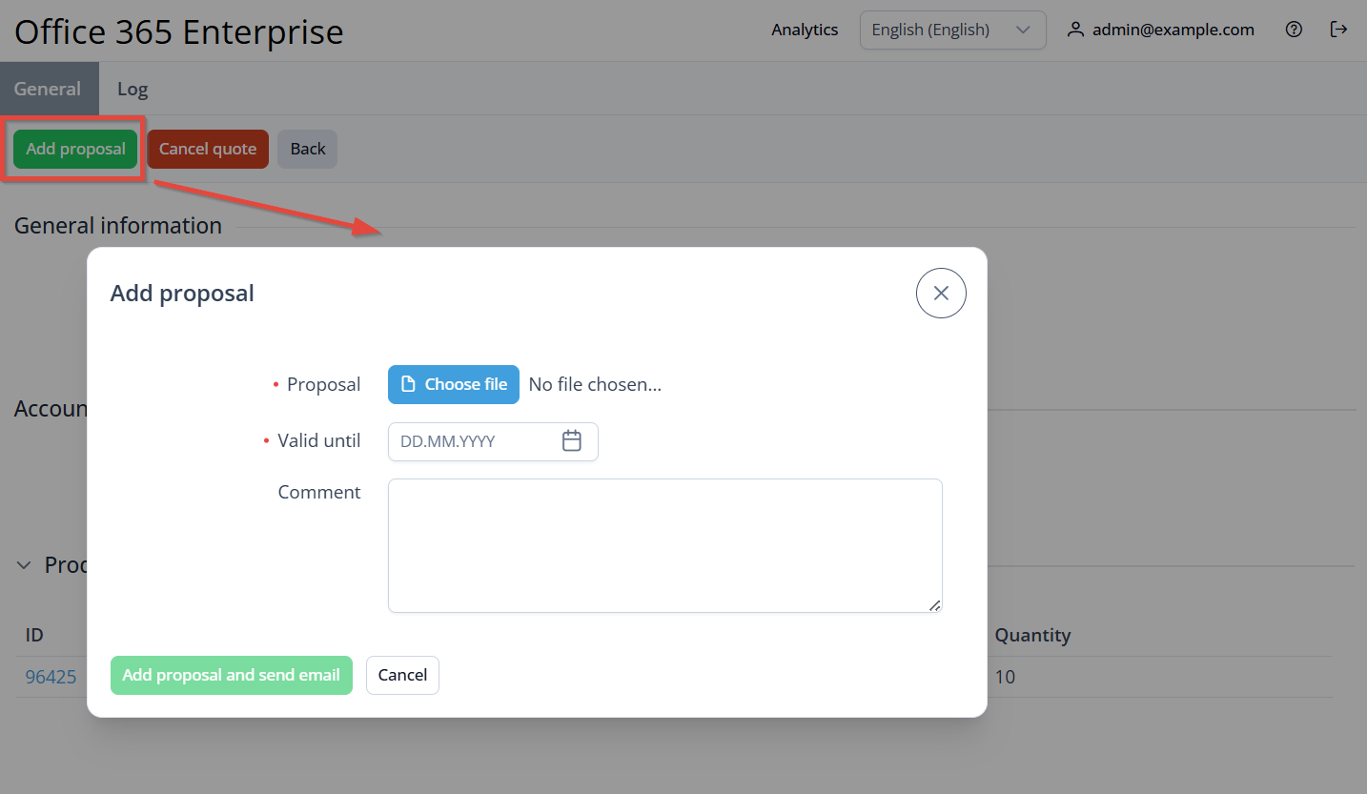Click the logout icon in header
This screenshot has height=794, width=1367.
click(x=1338, y=30)
